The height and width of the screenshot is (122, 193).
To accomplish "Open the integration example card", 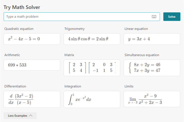I will (92, 99).
